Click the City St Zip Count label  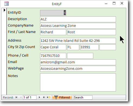[21, 47]
